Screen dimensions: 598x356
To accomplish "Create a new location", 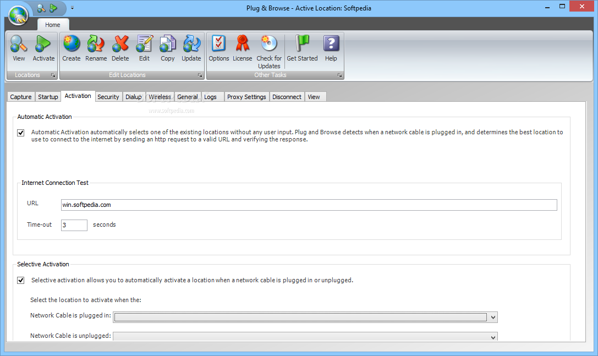I will [x=72, y=48].
